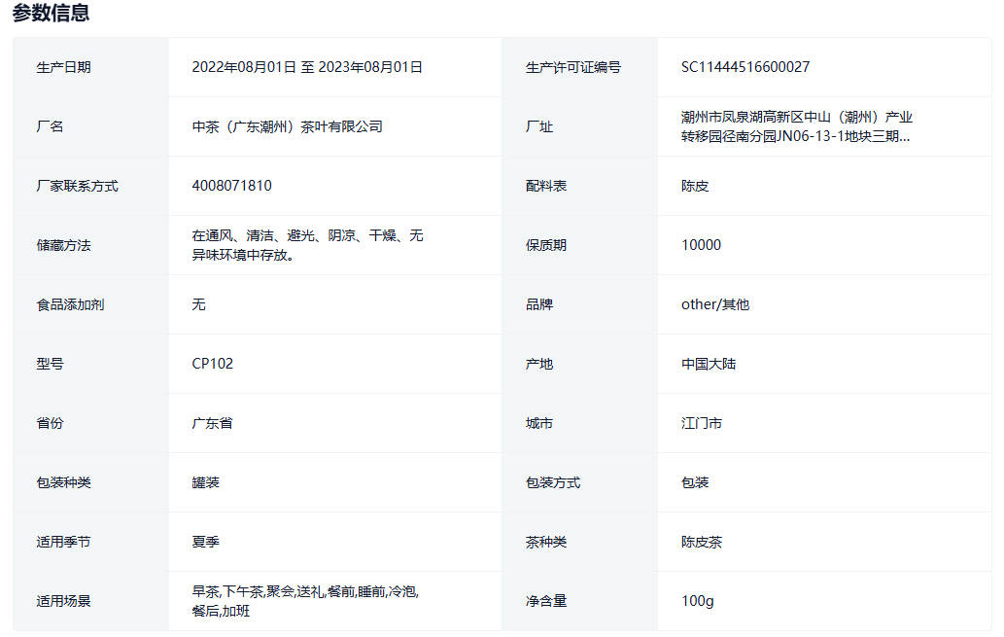This screenshot has width=1004, height=637.
Task: Click the applicable season value 夏季
Action: pyautogui.click(x=206, y=542)
